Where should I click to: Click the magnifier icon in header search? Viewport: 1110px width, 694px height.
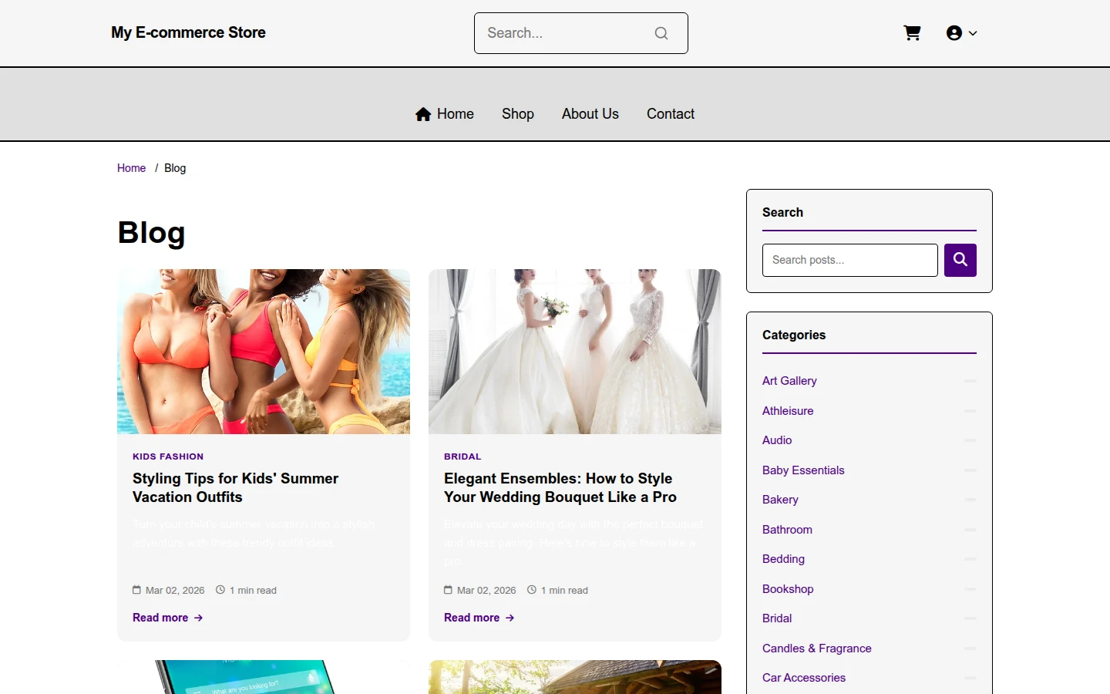661,33
